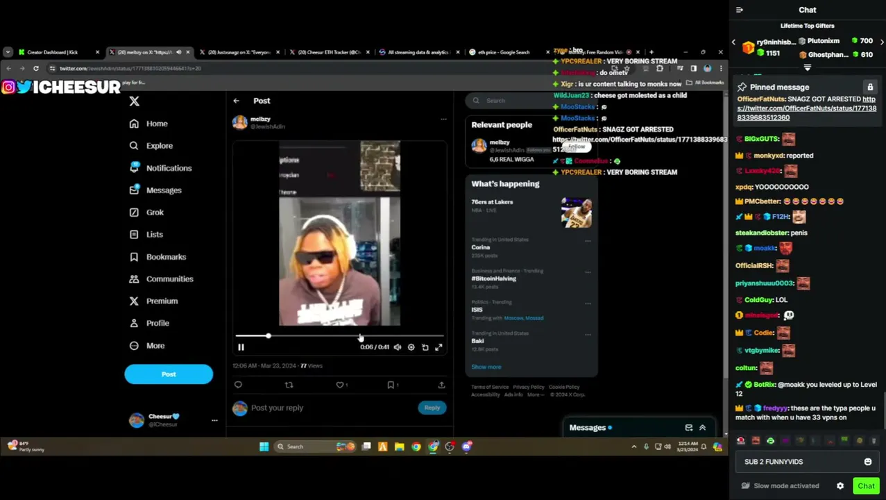Viewport: 886px width, 500px height.
Task: Seek the video progress bar
Action: pos(339,336)
